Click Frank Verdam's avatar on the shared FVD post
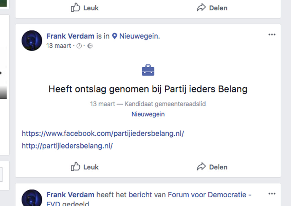This screenshot has height=206, width=291. (x=32, y=199)
